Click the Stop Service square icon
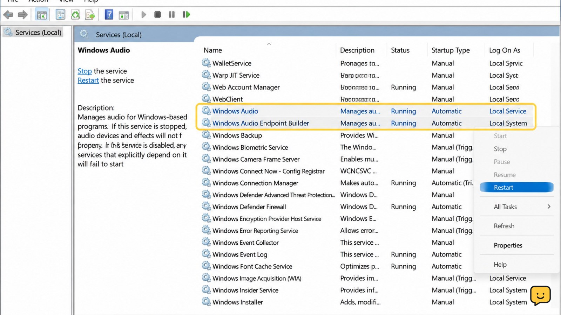The width and height of the screenshot is (561, 315). (157, 15)
